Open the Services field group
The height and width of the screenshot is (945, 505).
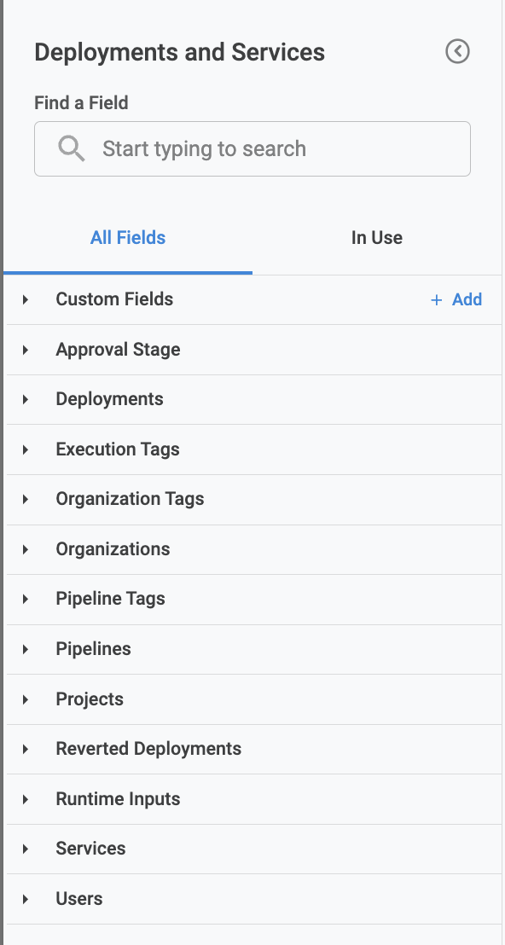253,849
